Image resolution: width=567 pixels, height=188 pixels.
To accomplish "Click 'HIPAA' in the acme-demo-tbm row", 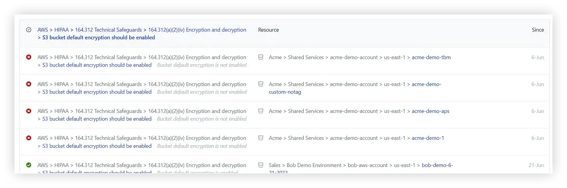I will click(62, 57).
